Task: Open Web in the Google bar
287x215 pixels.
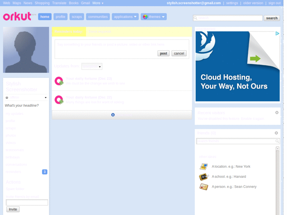Action: pos(6,3)
